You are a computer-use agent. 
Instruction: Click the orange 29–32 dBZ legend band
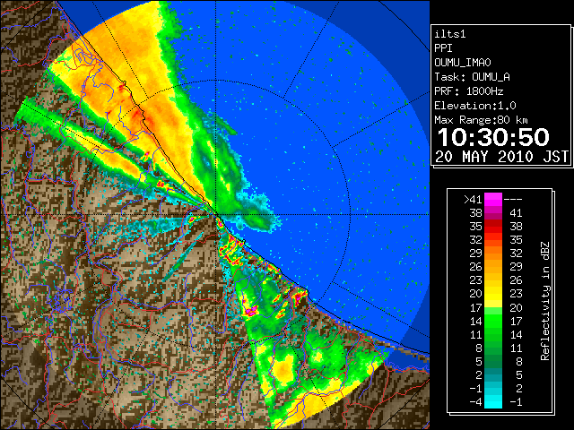[493, 254]
